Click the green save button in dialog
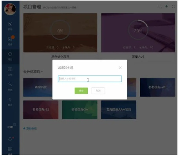 pyautogui.click(x=81, y=90)
